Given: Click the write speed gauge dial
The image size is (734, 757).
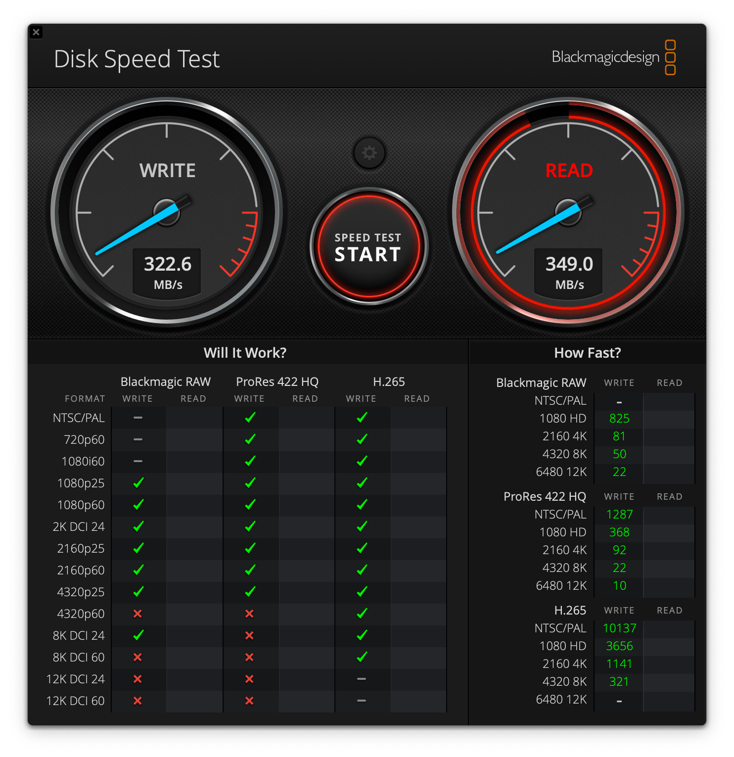Looking at the screenshot, I should tap(167, 213).
